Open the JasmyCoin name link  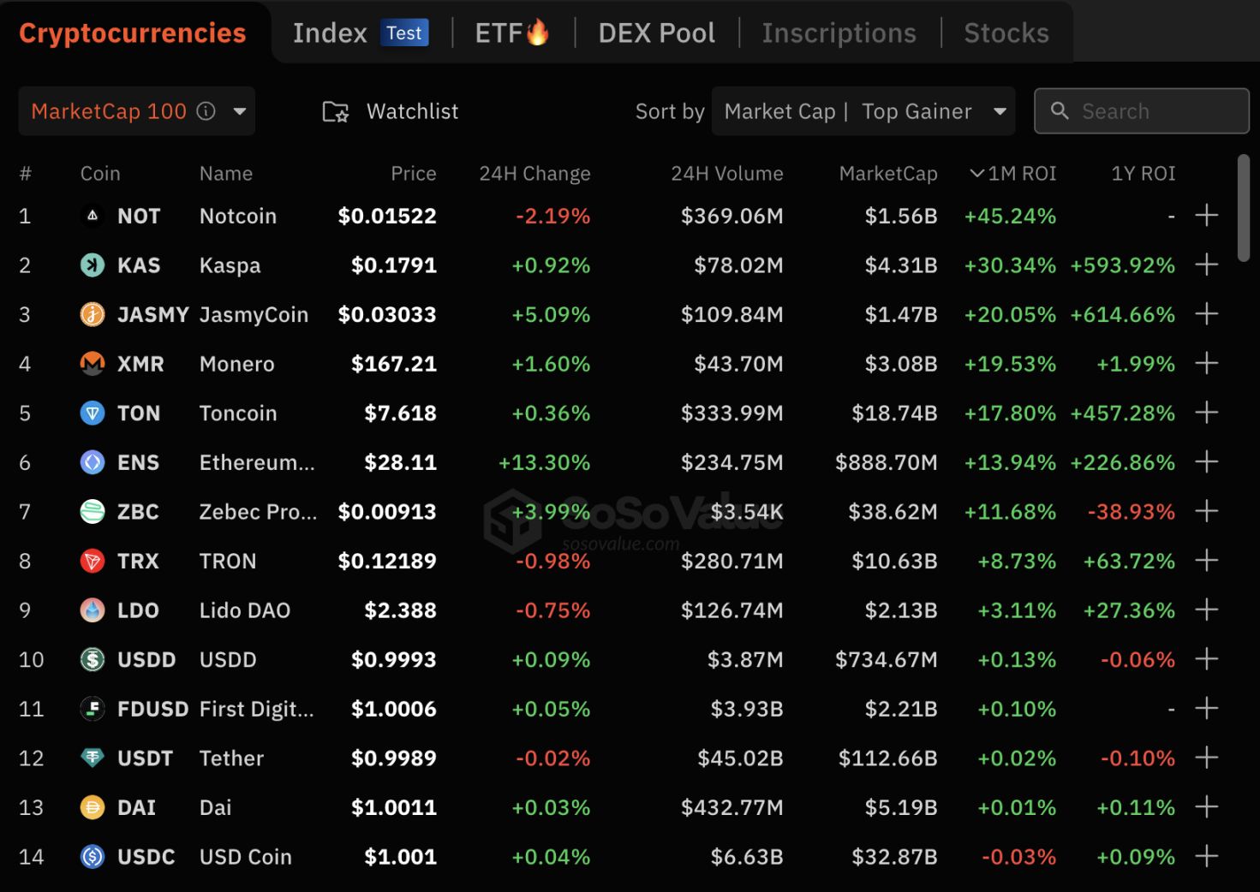point(254,315)
